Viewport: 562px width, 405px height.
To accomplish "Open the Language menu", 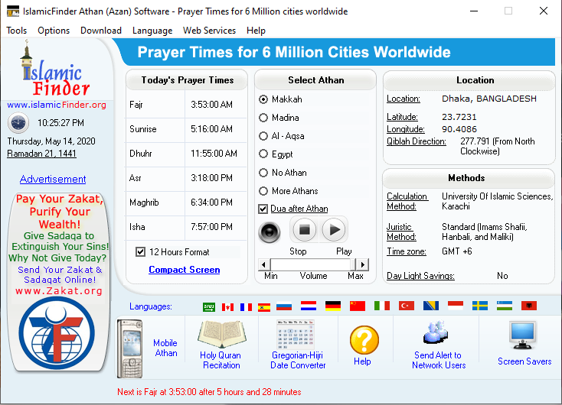I will [152, 31].
